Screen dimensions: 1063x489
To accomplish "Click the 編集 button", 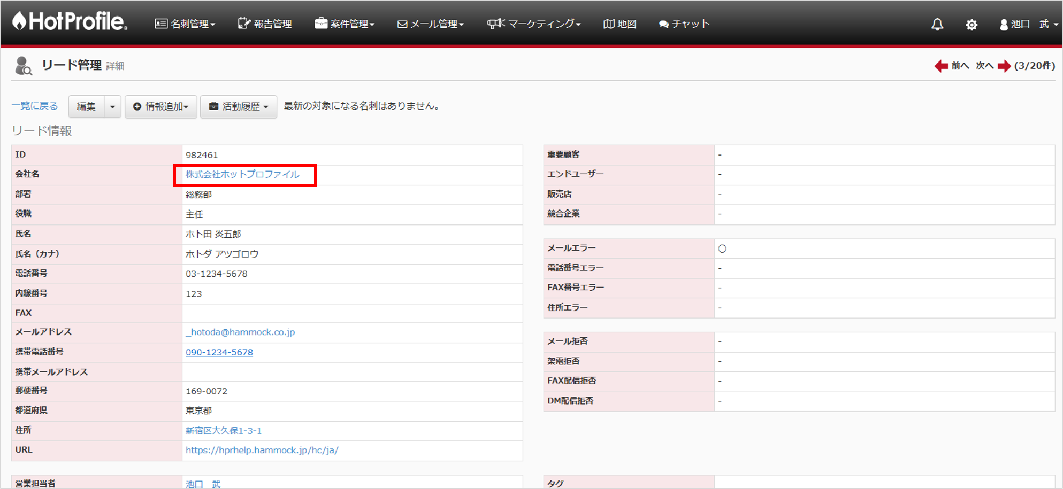I will (x=86, y=106).
